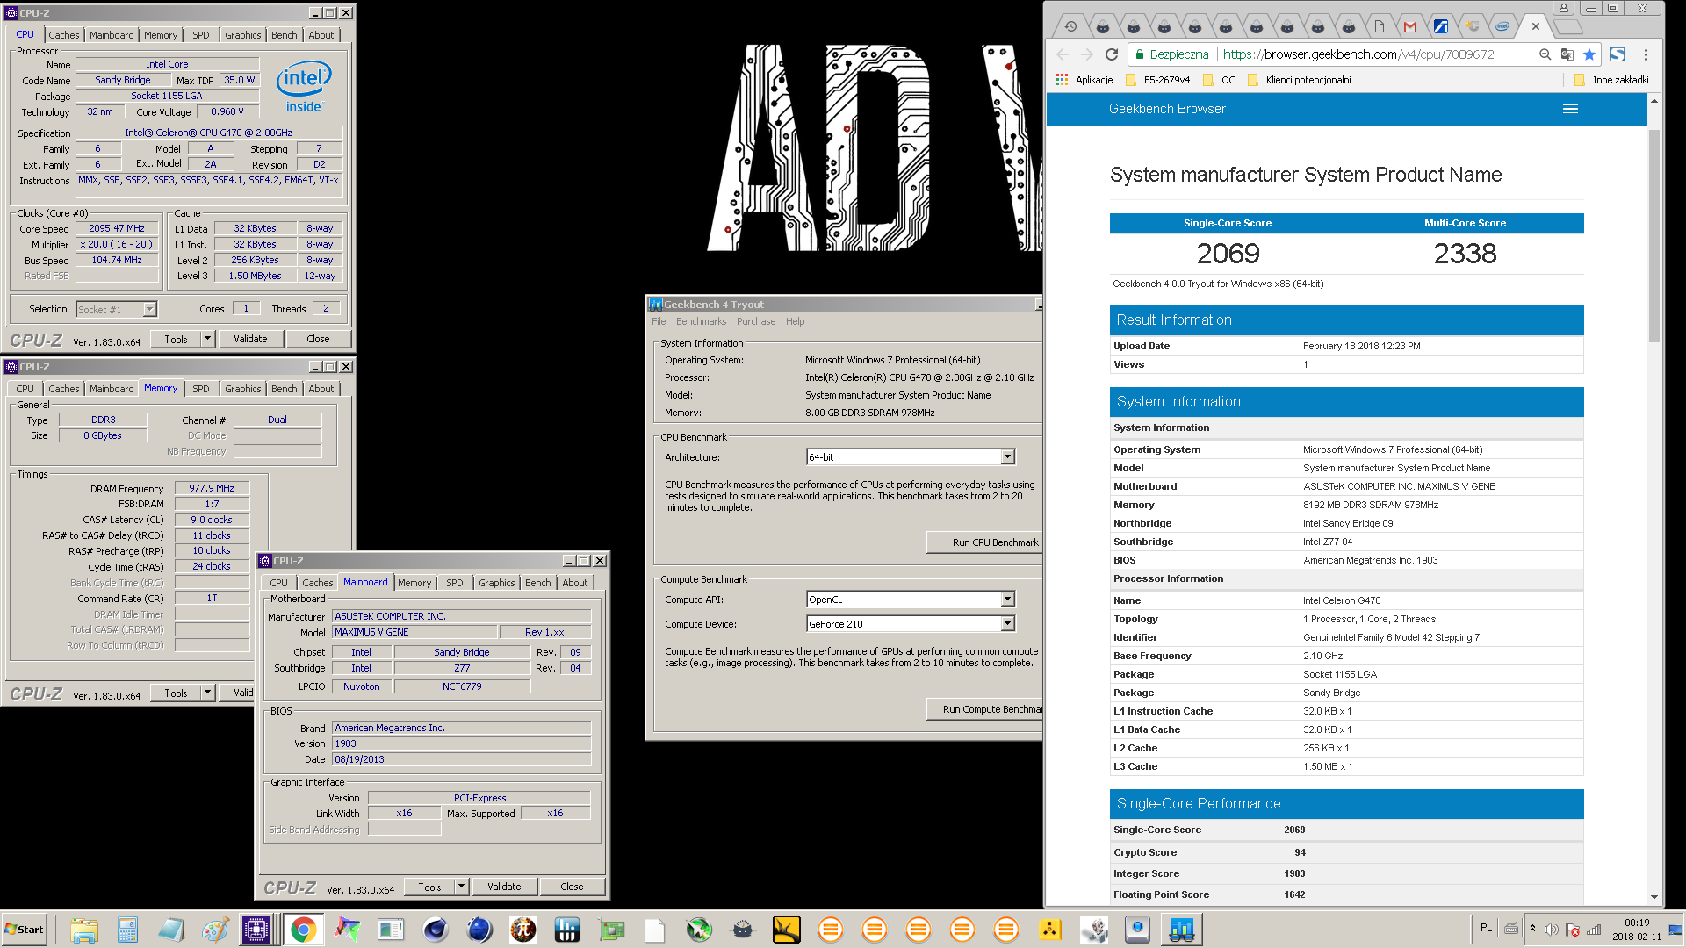Click the blue S extension icon in Chrome
This screenshot has height=948, width=1686.
pos(1618,54)
